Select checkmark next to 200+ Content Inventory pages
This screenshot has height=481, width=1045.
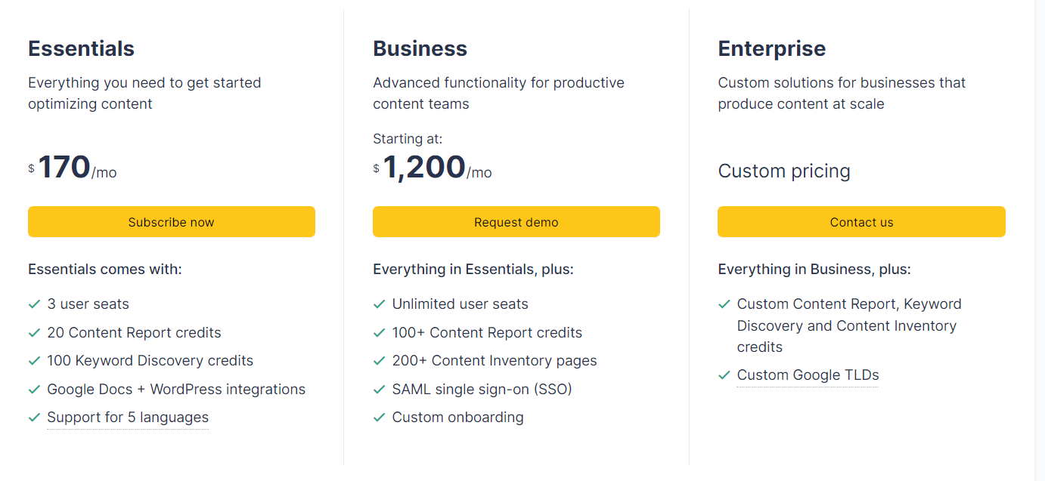pyautogui.click(x=379, y=361)
